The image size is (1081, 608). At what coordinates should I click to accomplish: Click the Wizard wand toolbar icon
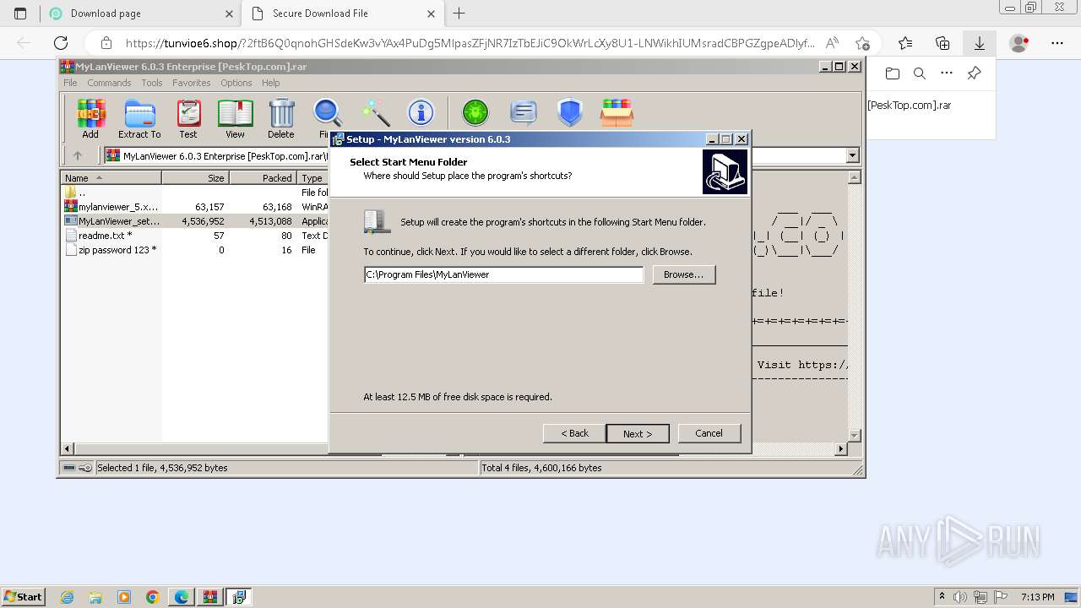point(375,113)
